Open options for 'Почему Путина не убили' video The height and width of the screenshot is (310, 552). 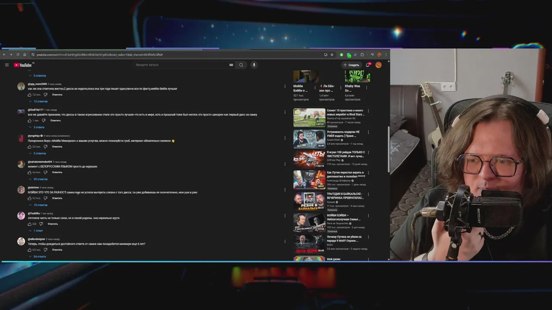368,238
